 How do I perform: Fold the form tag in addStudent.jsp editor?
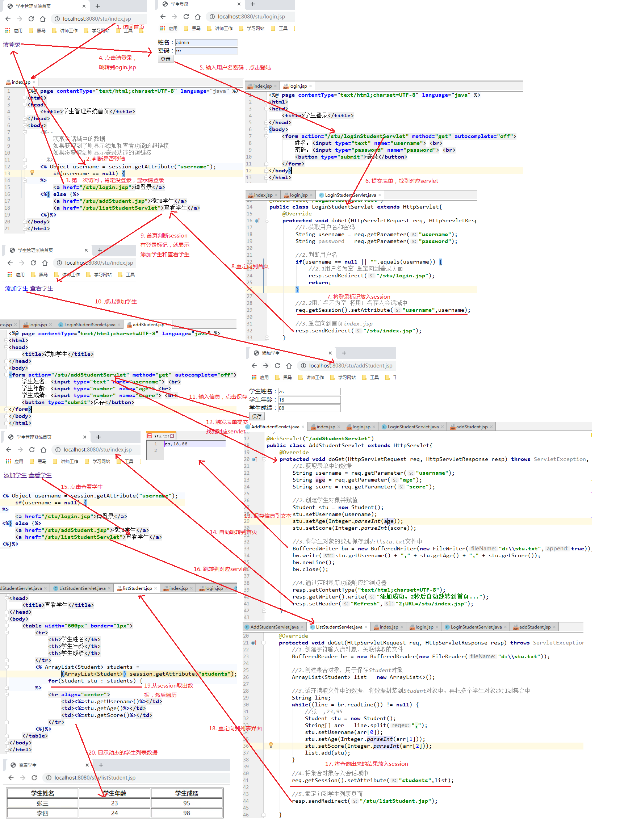pos(6,375)
